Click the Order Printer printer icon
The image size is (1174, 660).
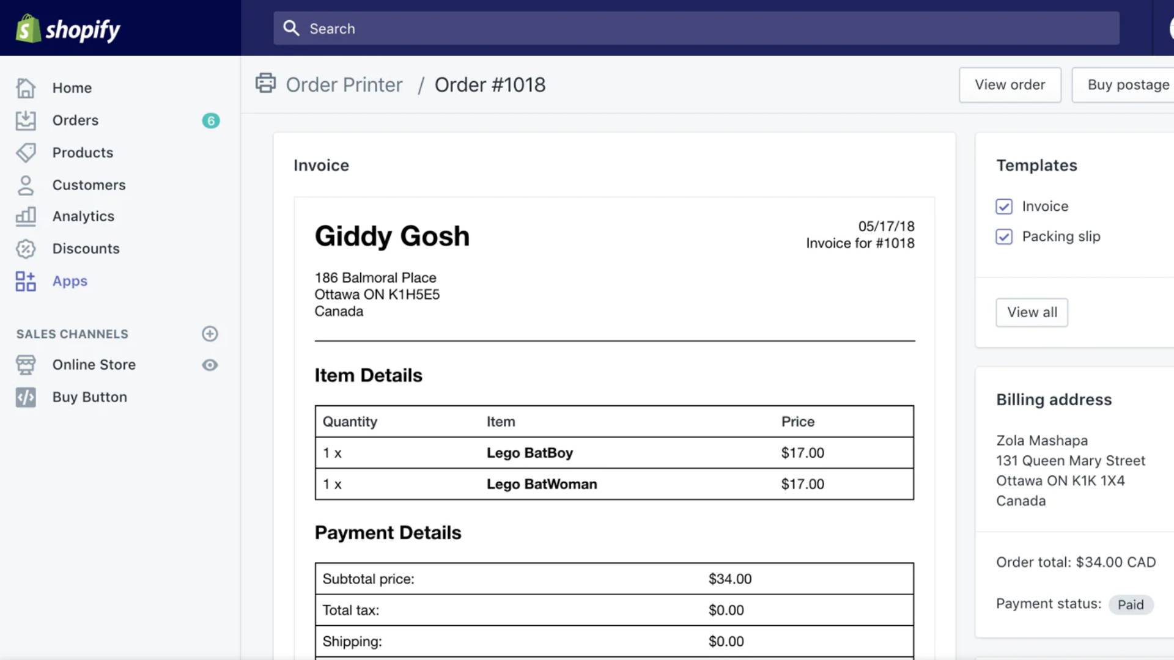[x=265, y=83]
